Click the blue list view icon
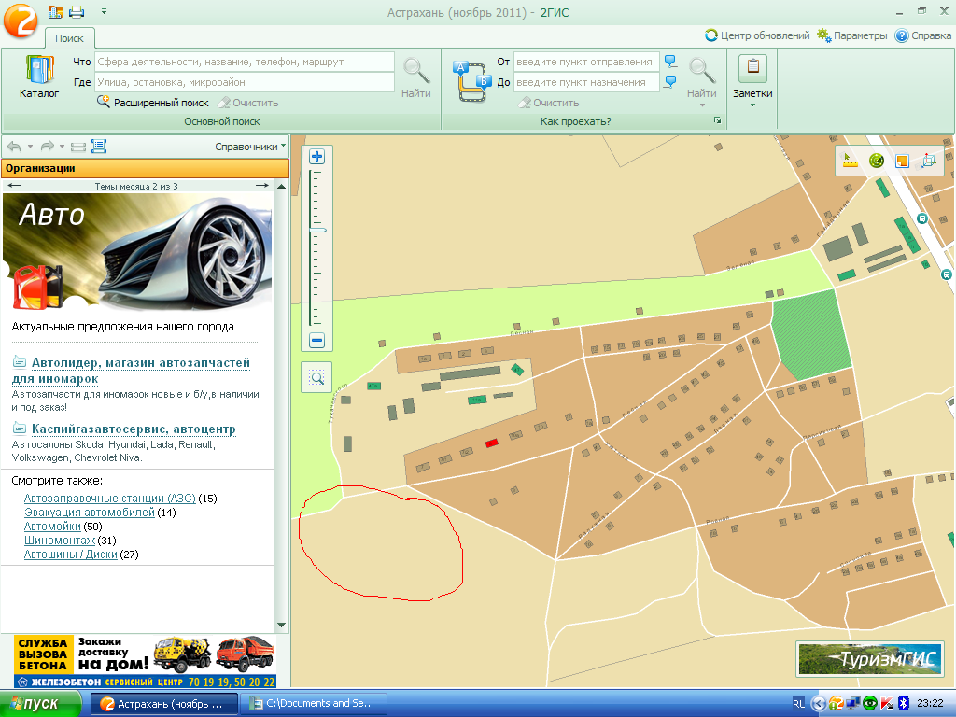This screenshot has width=956, height=717. (99, 147)
